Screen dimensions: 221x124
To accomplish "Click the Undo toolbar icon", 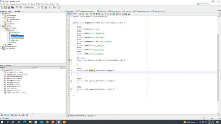I will pos(17,7).
